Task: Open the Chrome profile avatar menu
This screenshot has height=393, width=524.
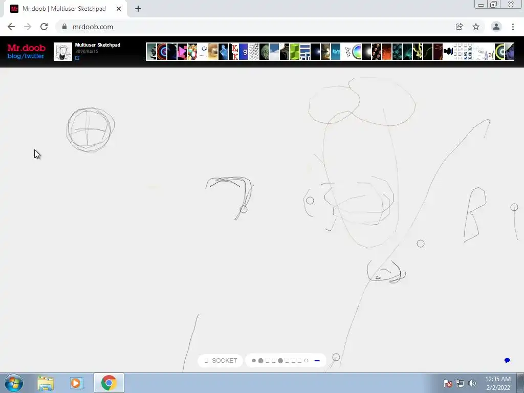Action: (x=496, y=27)
